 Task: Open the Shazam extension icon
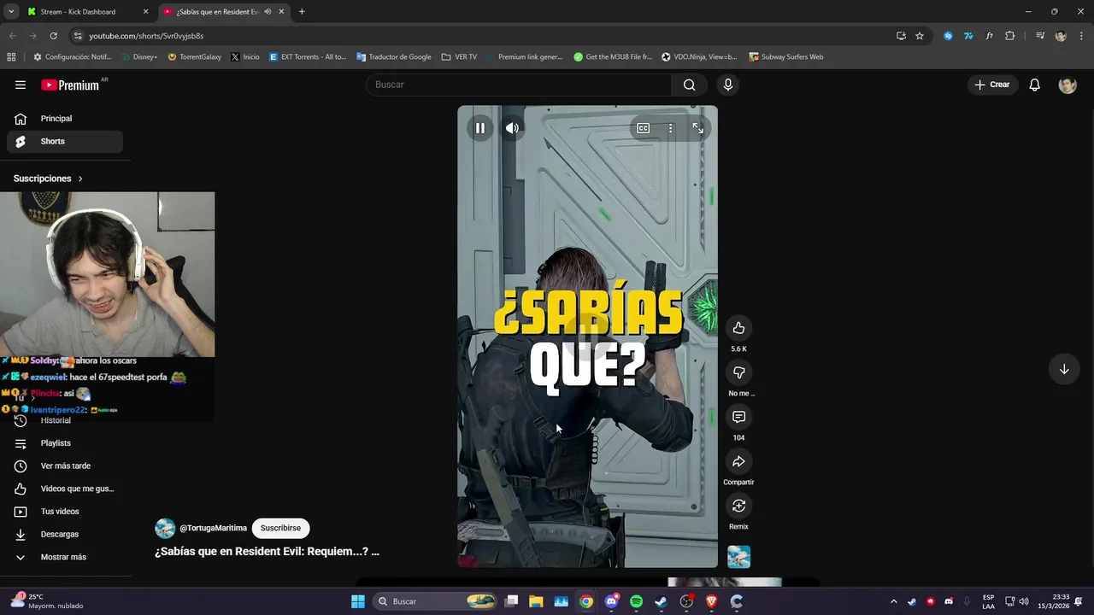(x=948, y=36)
